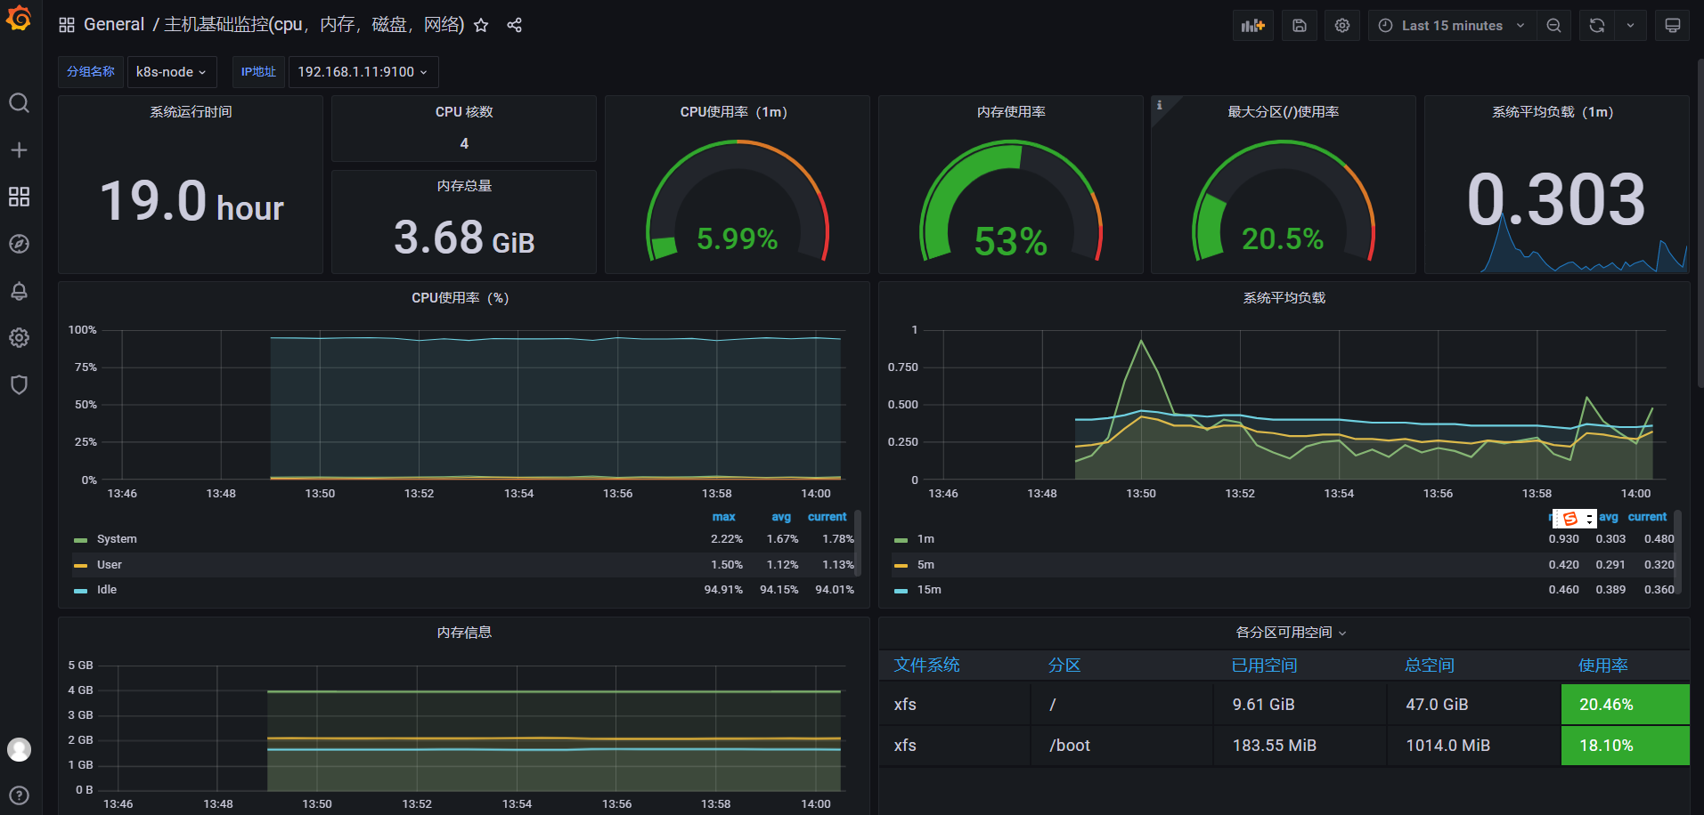This screenshot has height=815, width=1704.
Task: Sort table by 已用空间 column header
Action: (x=1264, y=666)
